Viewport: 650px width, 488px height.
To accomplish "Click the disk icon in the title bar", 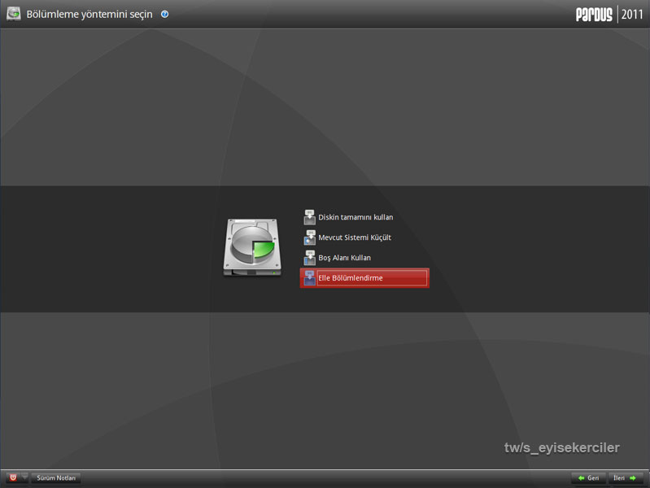I will click(14, 14).
